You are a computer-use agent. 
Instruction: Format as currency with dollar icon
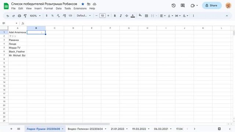click(x=47, y=15)
